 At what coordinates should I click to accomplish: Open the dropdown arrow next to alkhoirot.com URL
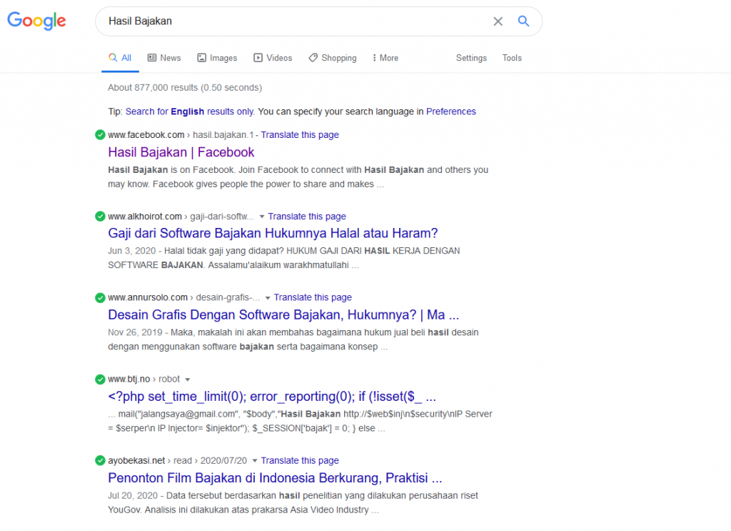[x=261, y=217]
